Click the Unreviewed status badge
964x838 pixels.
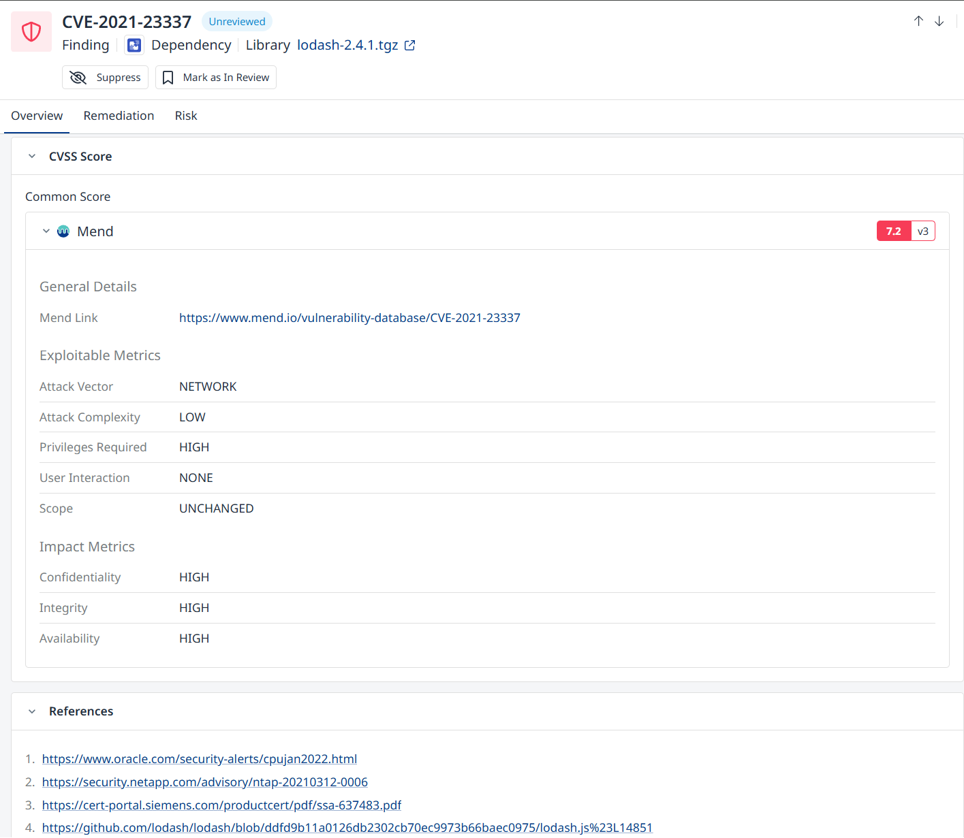point(237,22)
